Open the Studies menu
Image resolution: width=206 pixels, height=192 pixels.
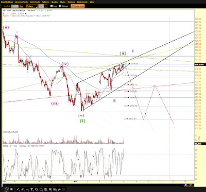click(x=55, y=2)
